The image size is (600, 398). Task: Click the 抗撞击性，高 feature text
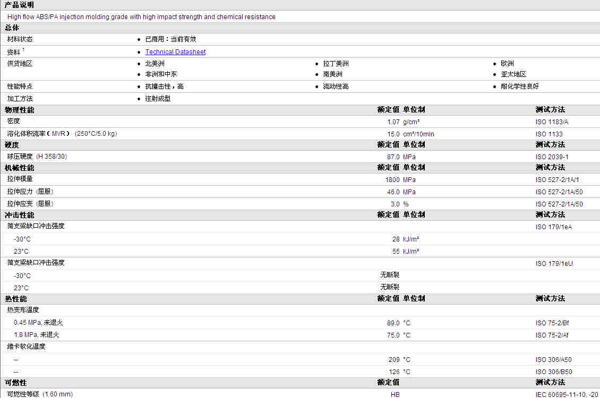(164, 86)
